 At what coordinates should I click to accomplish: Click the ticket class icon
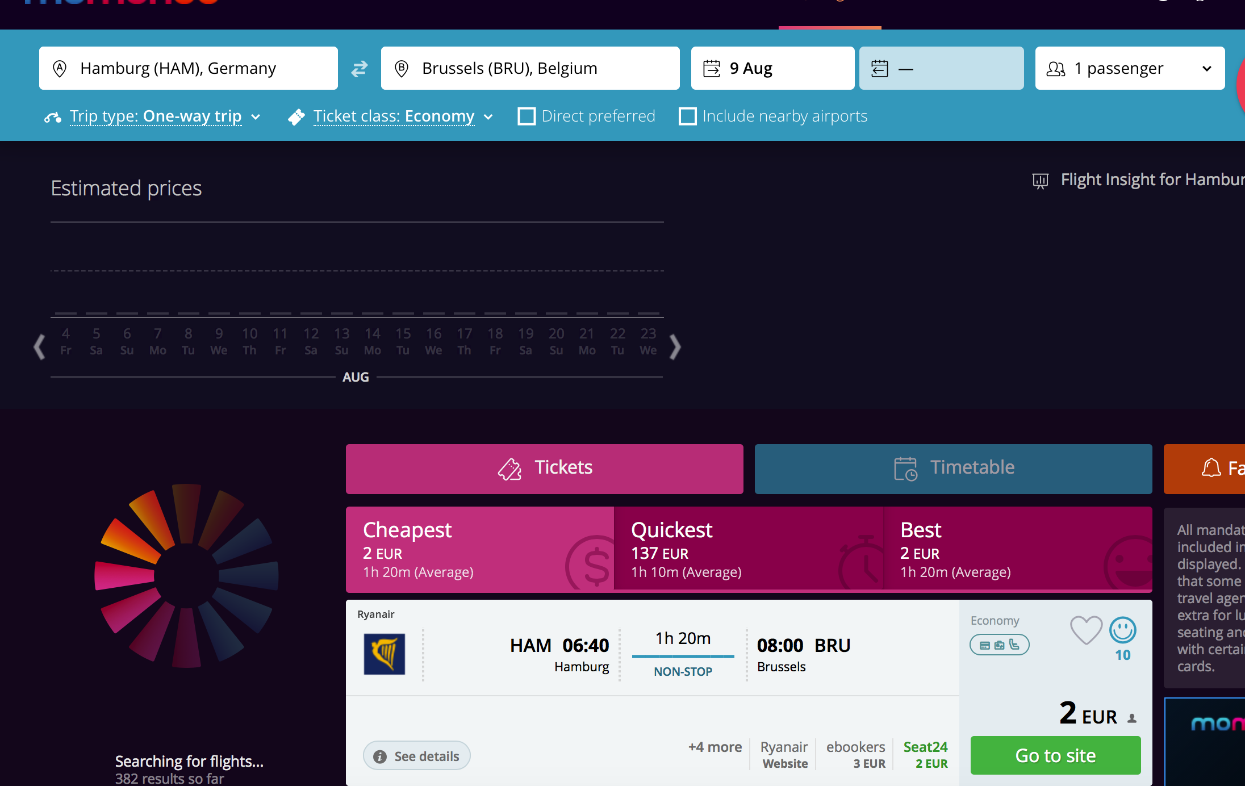[296, 117]
